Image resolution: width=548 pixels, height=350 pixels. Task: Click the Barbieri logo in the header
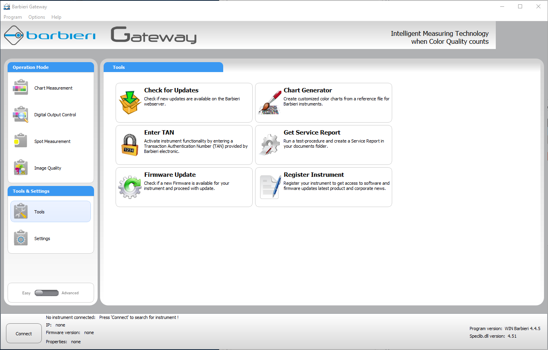50,35
